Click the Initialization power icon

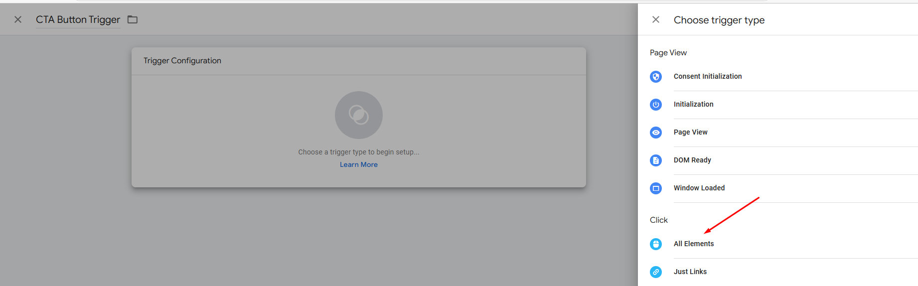click(x=656, y=105)
